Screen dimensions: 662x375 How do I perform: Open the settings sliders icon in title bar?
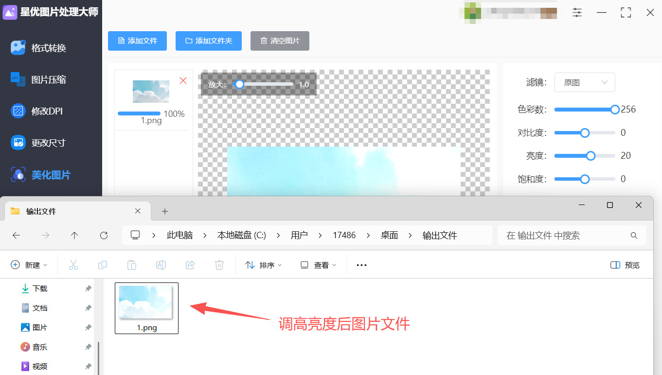coord(577,13)
